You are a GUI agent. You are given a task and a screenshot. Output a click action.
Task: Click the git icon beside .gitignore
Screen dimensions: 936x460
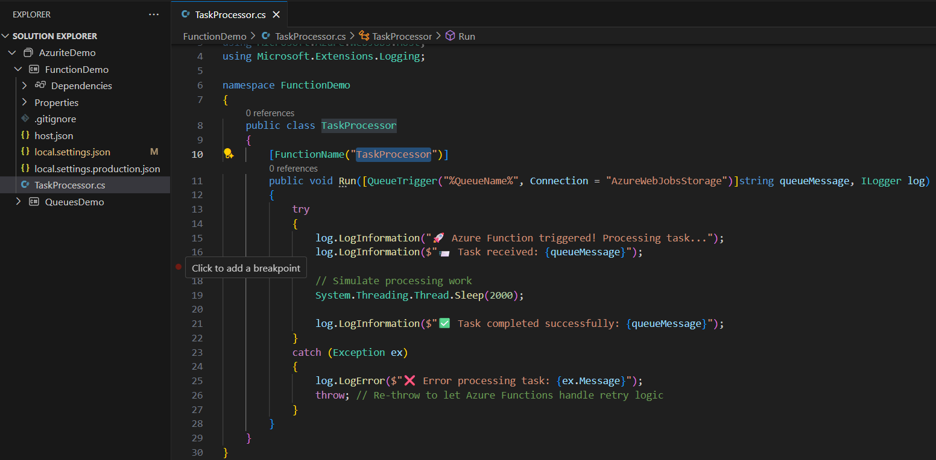[x=25, y=119]
